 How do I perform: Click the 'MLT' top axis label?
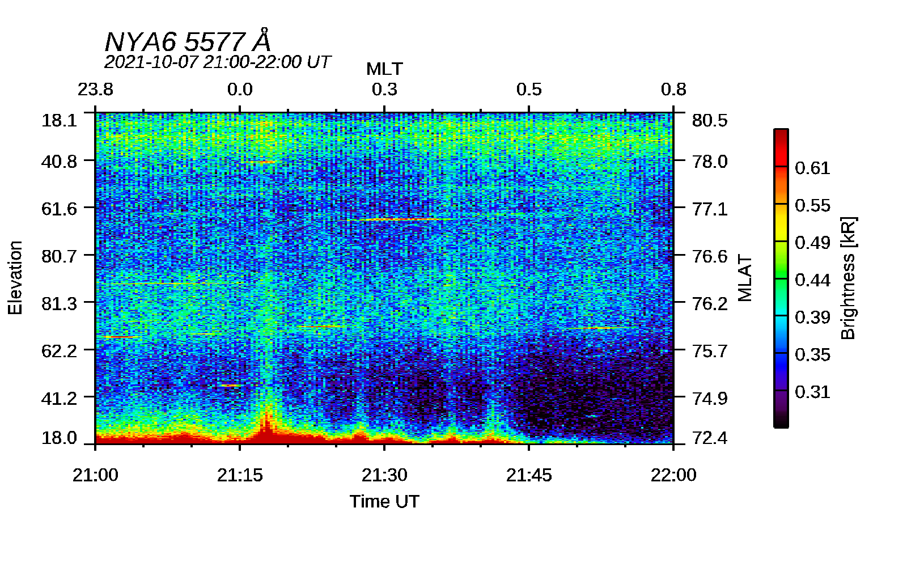[x=384, y=69]
